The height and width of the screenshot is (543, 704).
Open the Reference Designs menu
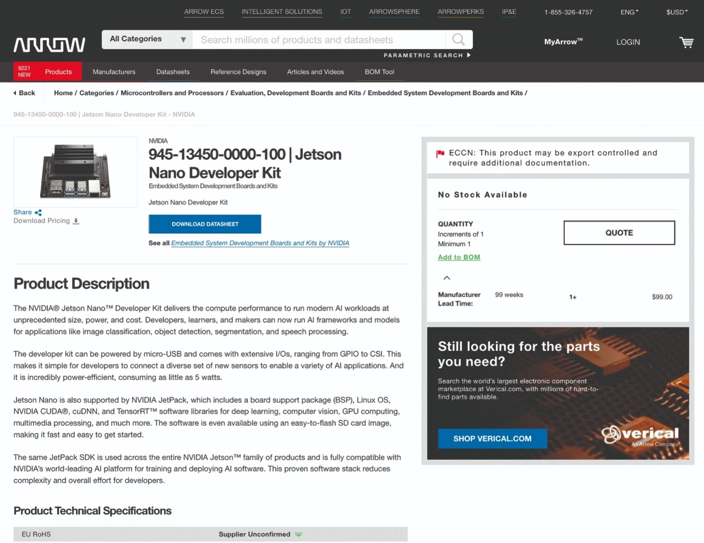click(x=238, y=72)
